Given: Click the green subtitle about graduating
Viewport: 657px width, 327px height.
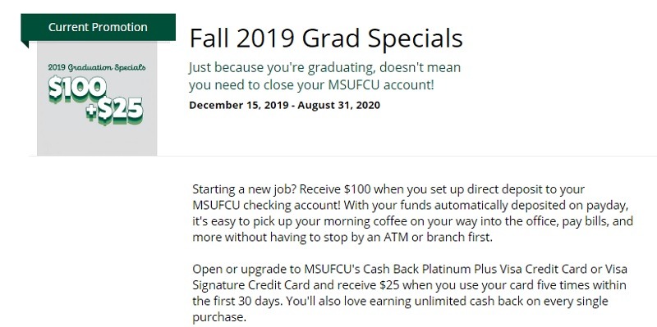Looking at the screenshot, I should 324,67.
